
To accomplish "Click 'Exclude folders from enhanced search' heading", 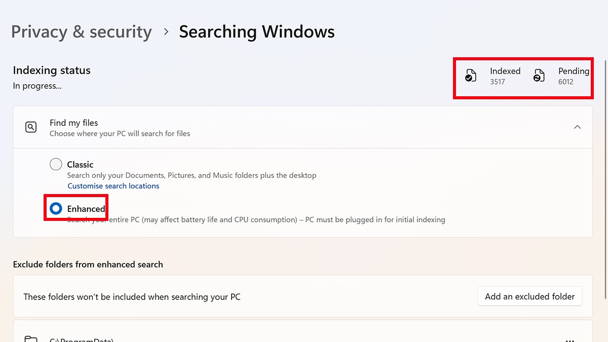I will [88, 264].
